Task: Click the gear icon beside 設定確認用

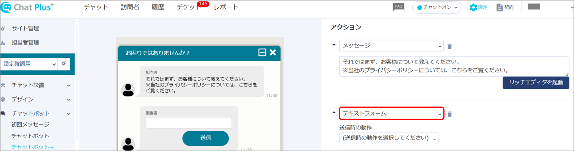Action: point(64,64)
